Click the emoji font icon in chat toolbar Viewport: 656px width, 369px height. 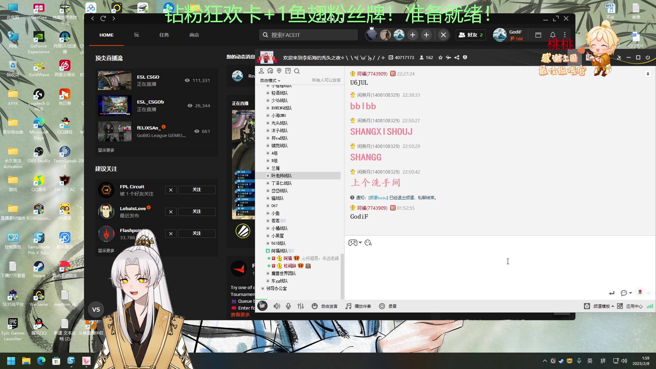(x=368, y=243)
